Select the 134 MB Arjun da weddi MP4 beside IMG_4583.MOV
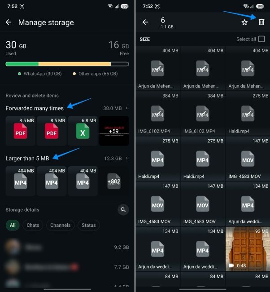Viewport: 270px width, 292px height. point(248,204)
